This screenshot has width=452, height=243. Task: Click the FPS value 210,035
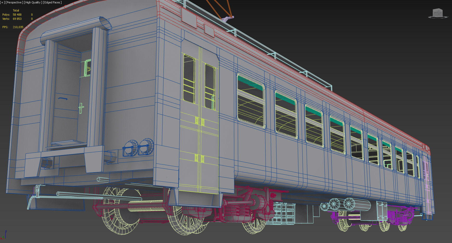[18, 27]
